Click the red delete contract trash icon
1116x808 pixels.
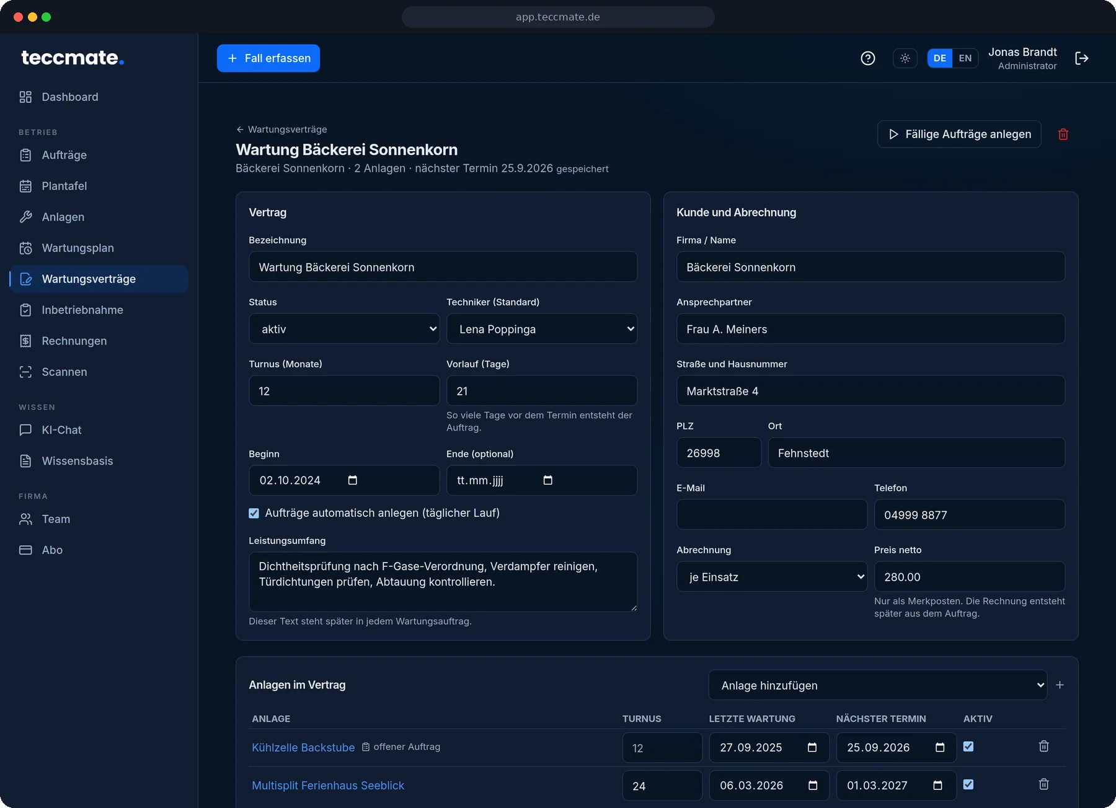(x=1063, y=134)
